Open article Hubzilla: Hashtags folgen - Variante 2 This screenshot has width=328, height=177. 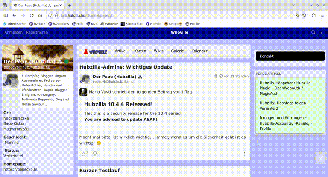(x=284, y=106)
